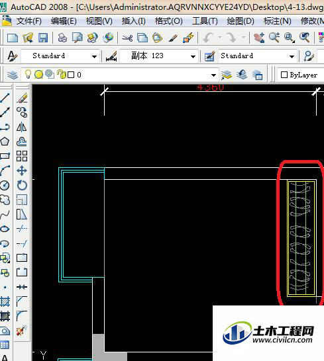Image resolution: width=324 pixels, height=361 pixels.
Task: Select the Fillet modify tool
Action: point(22,316)
